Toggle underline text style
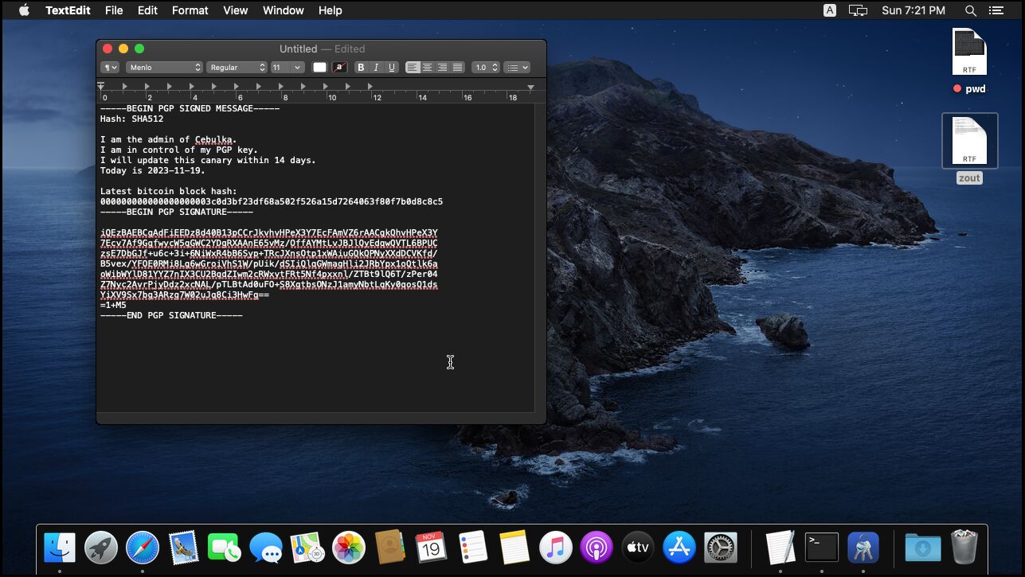 [391, 68]
